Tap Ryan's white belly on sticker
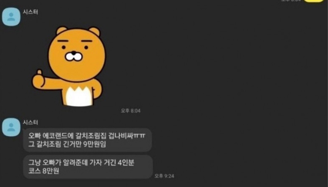The width and height of the screenshot is (328, 187). tap(79, 96)
